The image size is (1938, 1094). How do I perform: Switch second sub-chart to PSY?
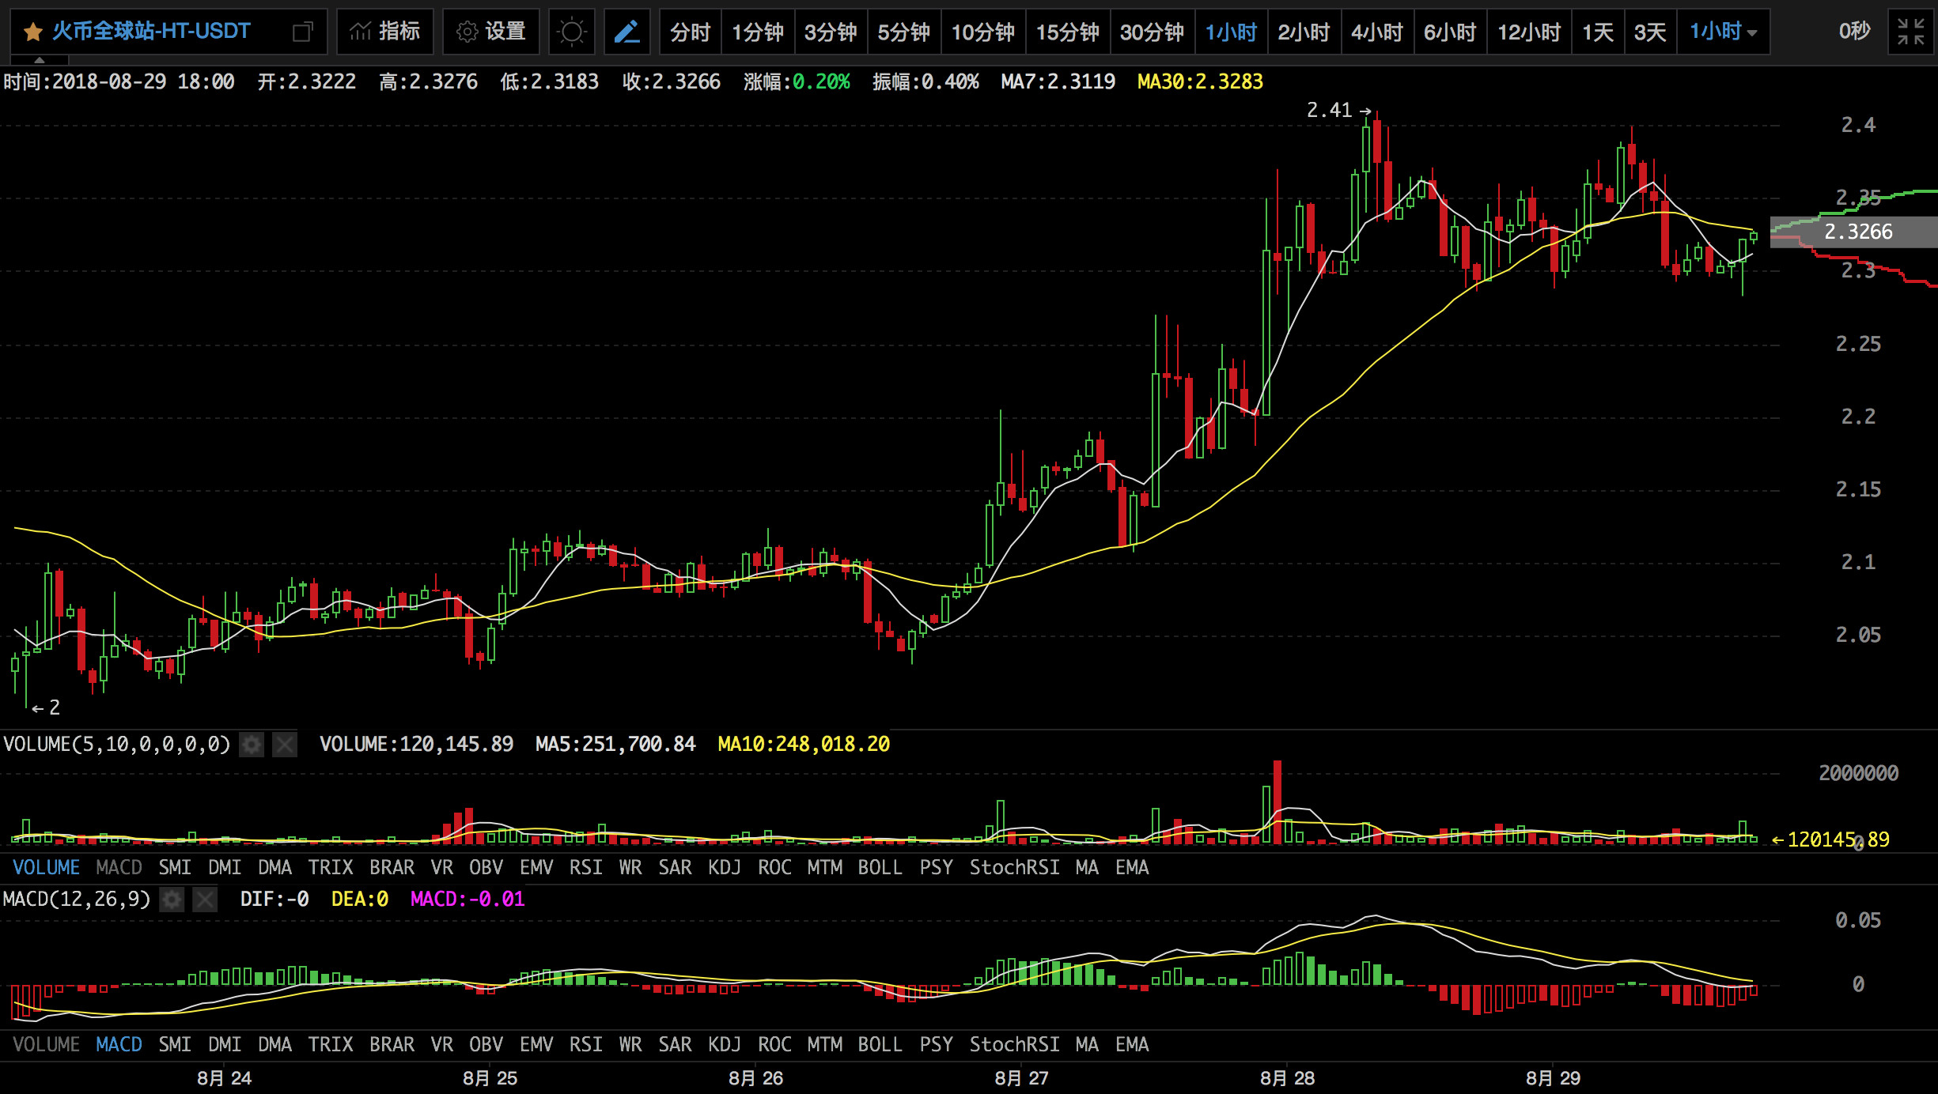point(936,1044)
